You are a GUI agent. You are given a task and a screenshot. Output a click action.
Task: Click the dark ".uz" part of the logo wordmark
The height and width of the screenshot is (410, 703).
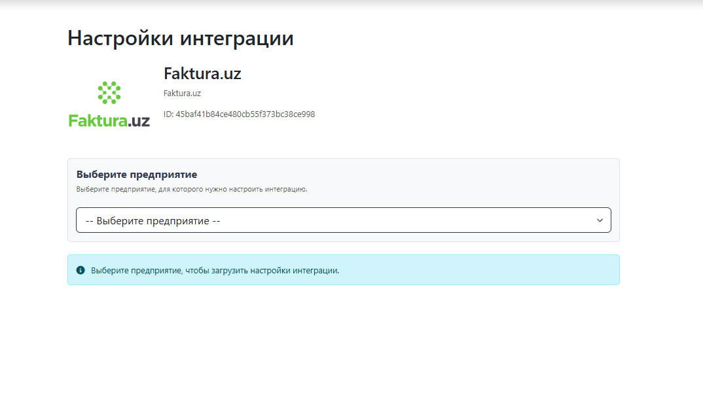(139, 121)
